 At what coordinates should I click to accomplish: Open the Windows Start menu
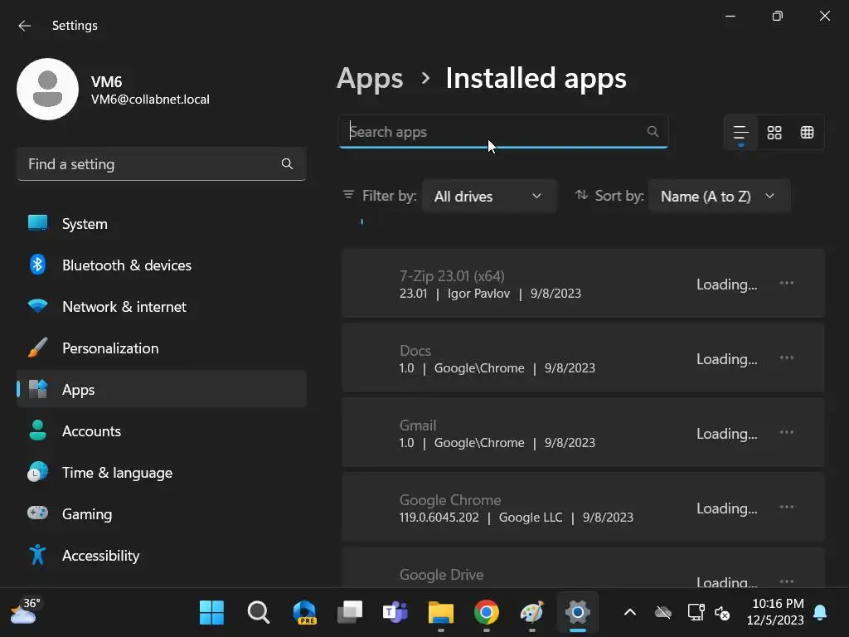[x=211, y=613]
